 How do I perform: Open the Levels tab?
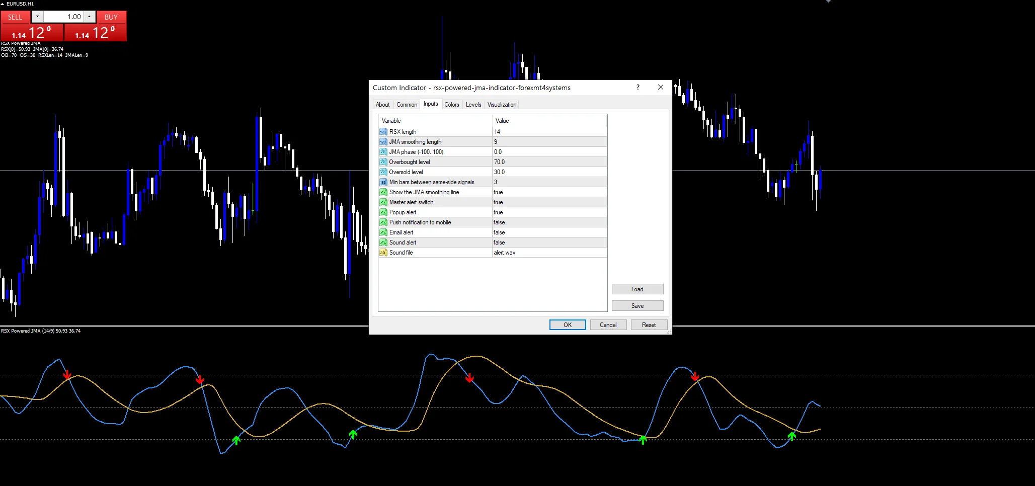(473, 105)
